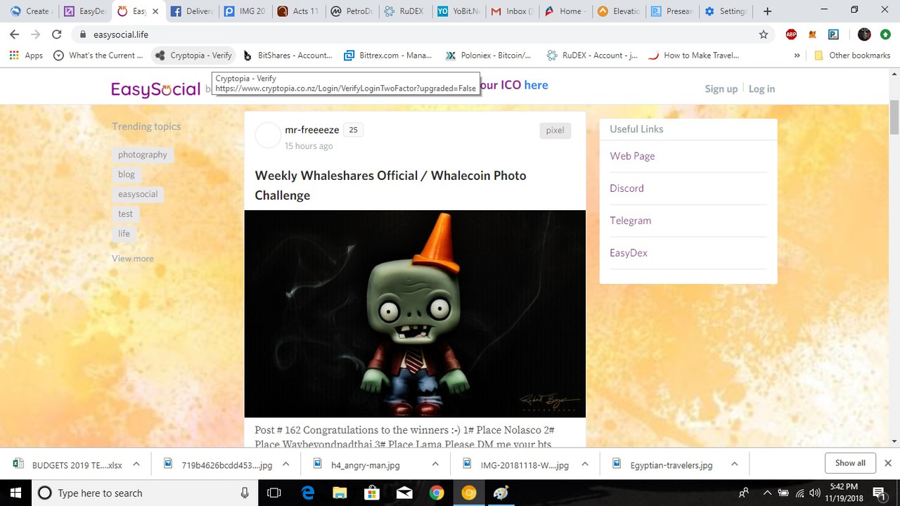
Task: Select the blog trending topic
Action: (127, 174)
